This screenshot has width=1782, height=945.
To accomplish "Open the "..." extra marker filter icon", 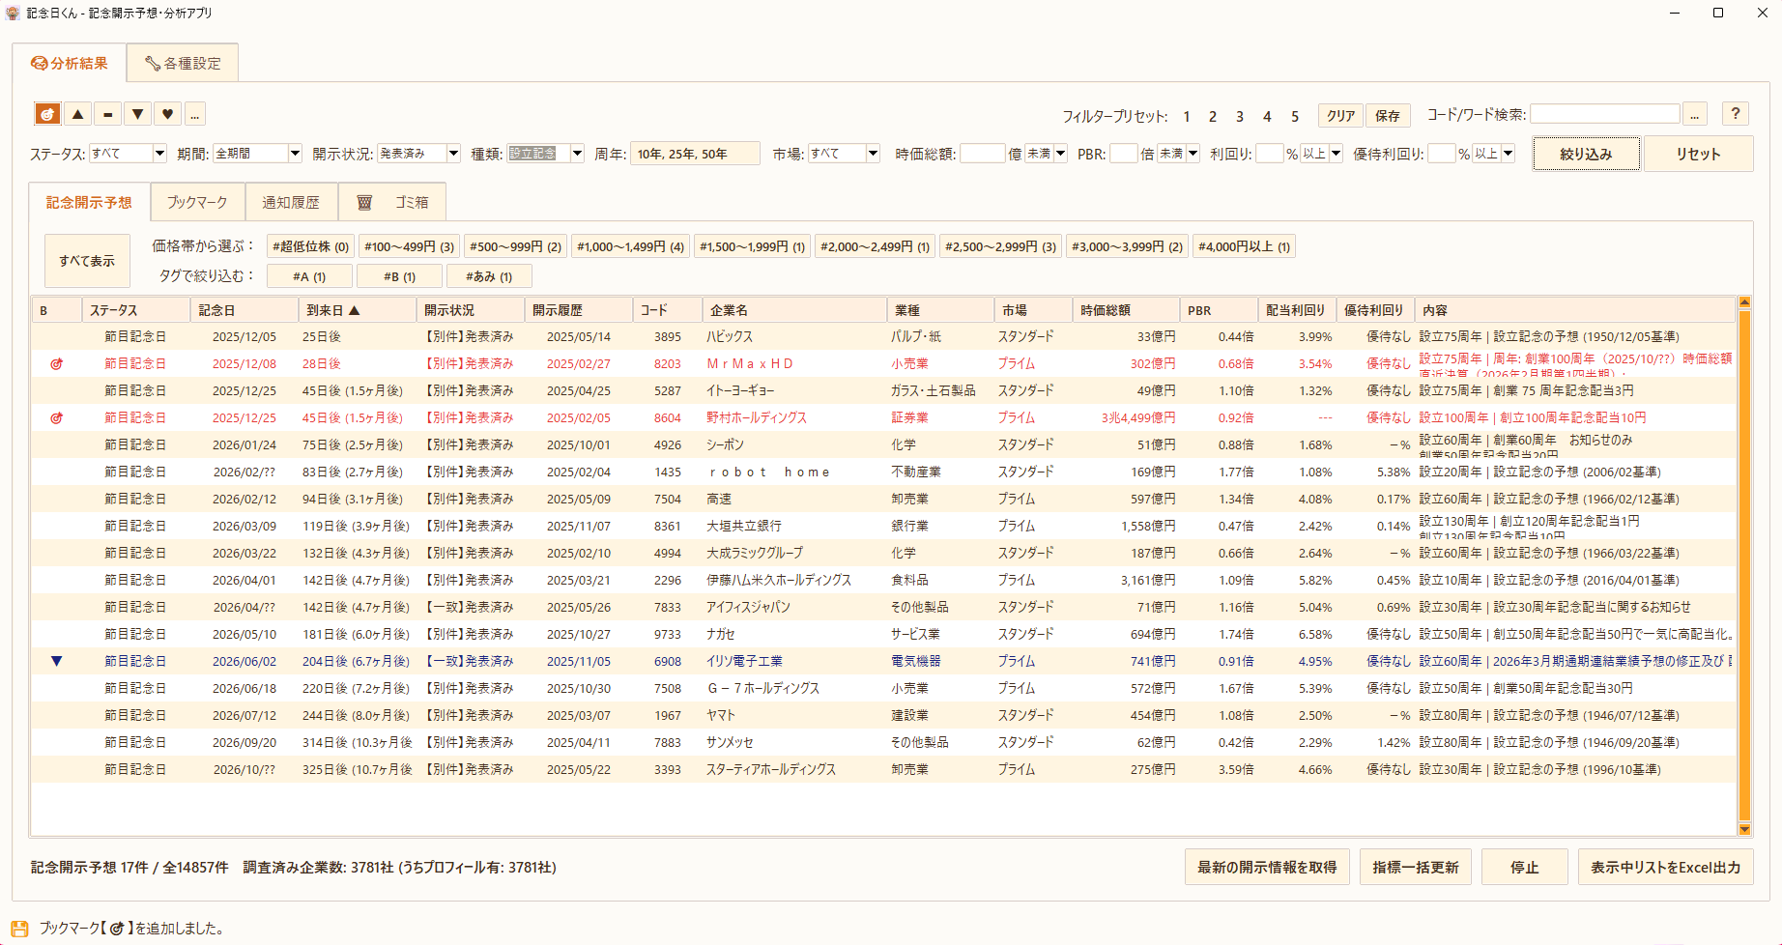I will pos(195,113).
